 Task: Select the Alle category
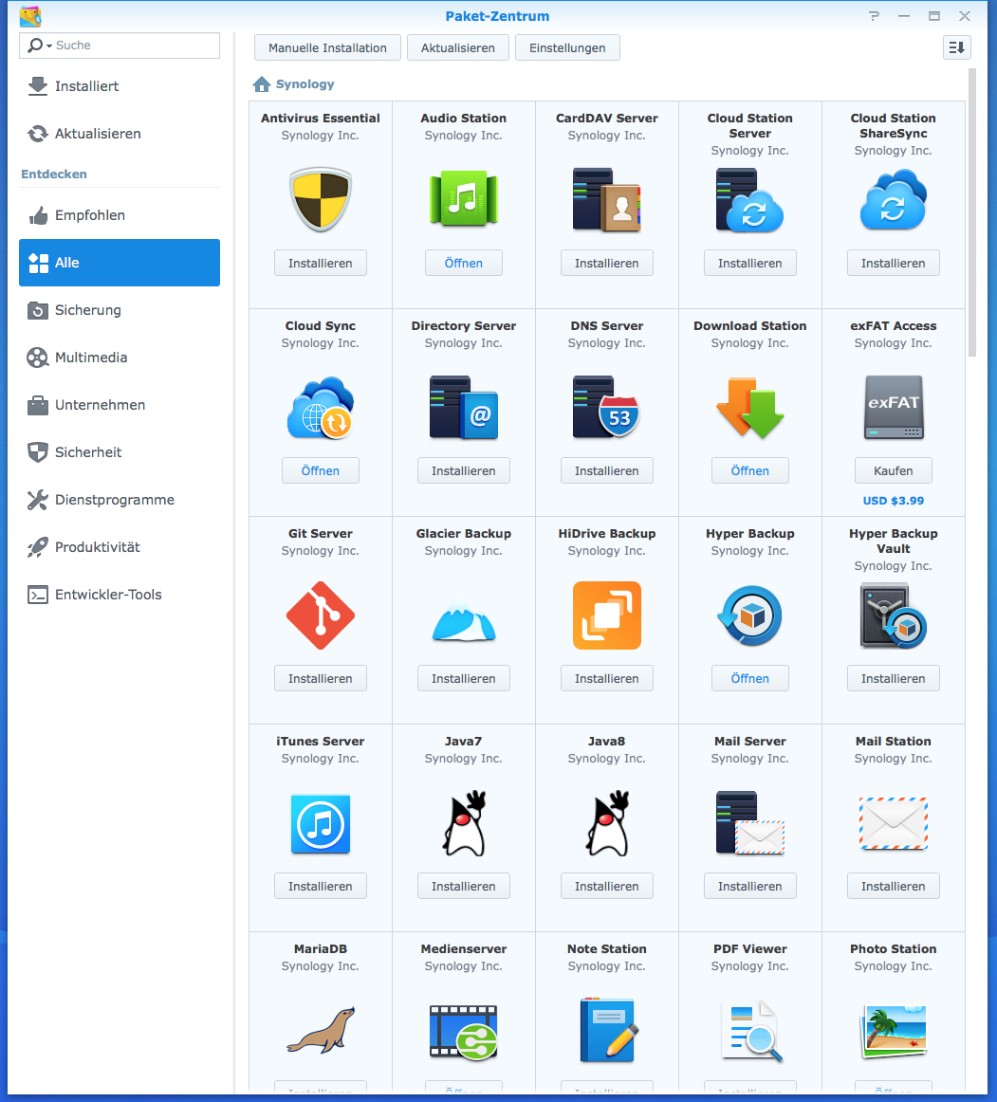pyautogui.click(x=120, y=262)
